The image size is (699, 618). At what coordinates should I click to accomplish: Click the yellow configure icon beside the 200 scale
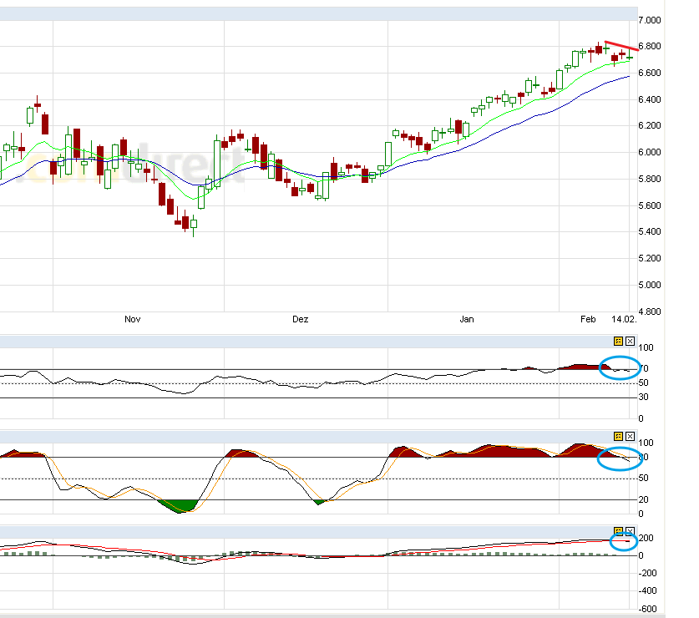[x=619, y=529]
